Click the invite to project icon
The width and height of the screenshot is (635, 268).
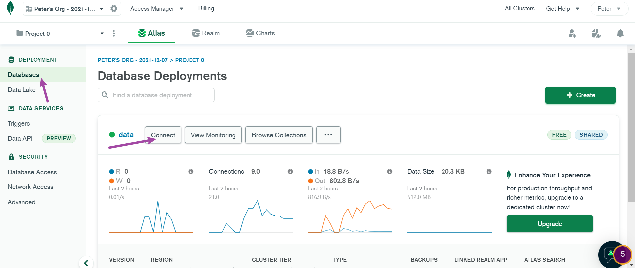[x=572, y=33]
